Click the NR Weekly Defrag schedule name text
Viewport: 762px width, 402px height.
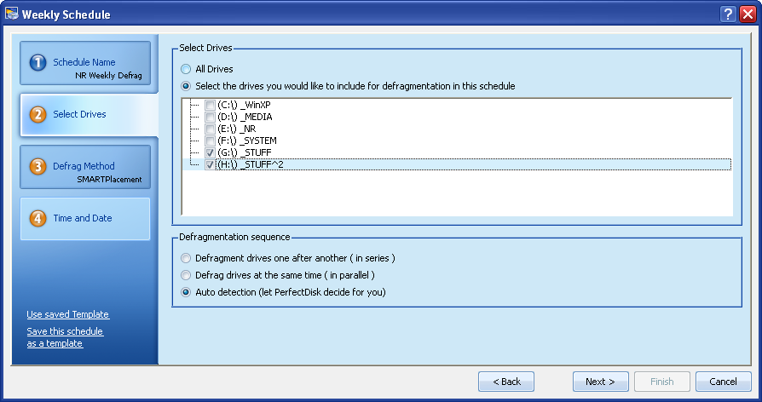(108, 76)
